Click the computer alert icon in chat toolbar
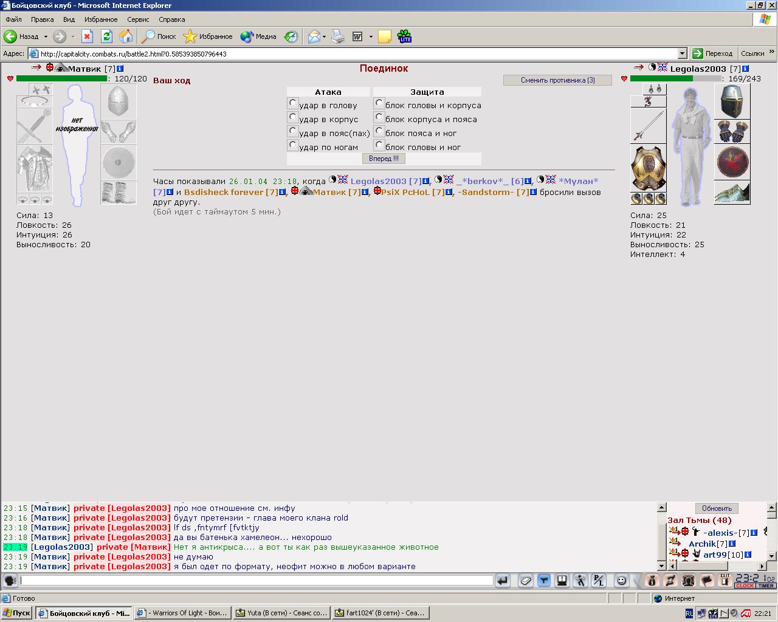Image resolution: width=778 pixels, height=622 pixels. pos(562,581)
